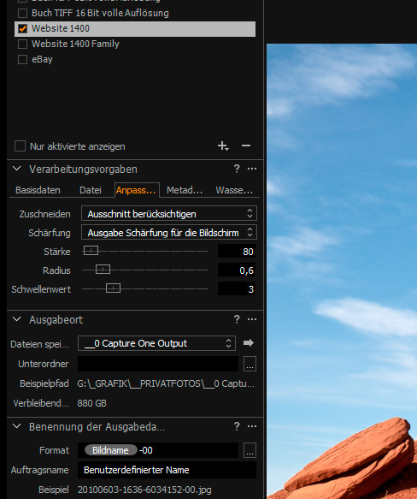
Task: Click Beispielpfad G:\_GRAFIK path text
Action: pos(166,383)
